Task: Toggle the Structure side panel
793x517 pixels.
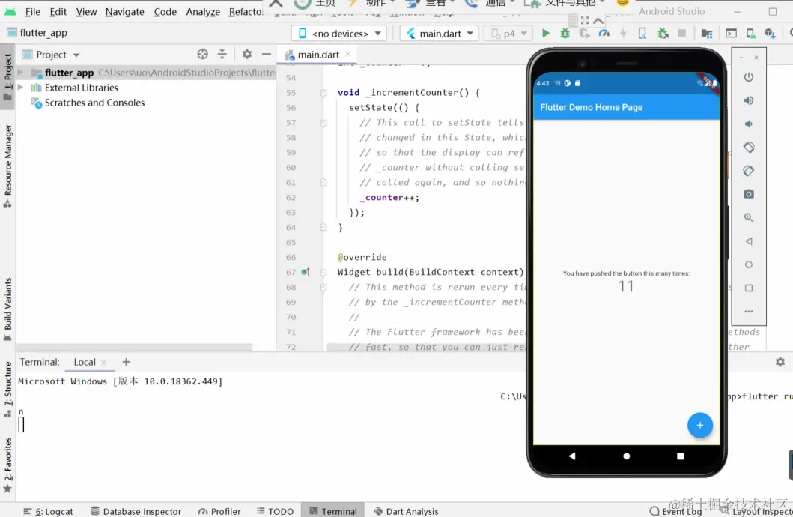Action: (7, 390)
